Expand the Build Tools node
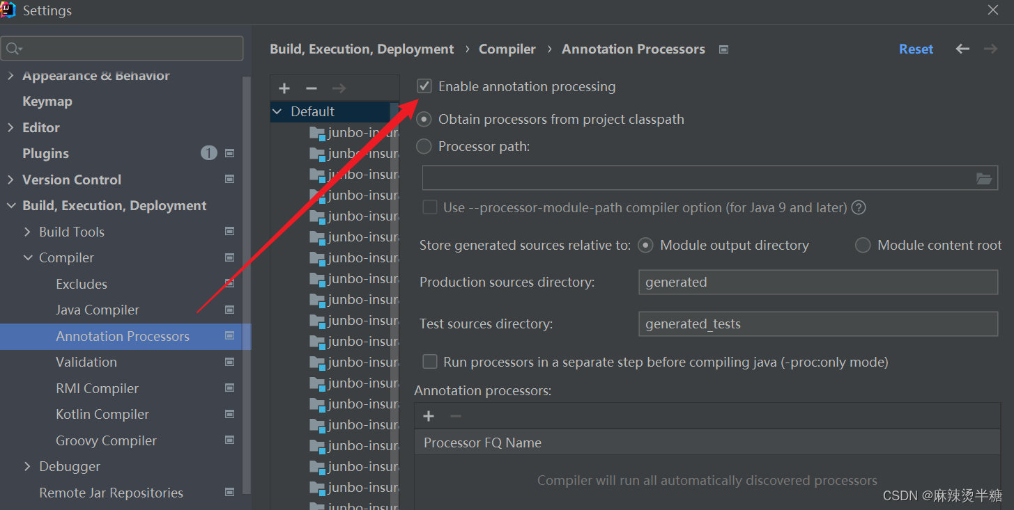The width and height of the screenshot is (1014, 510). (x=27, y=232)
